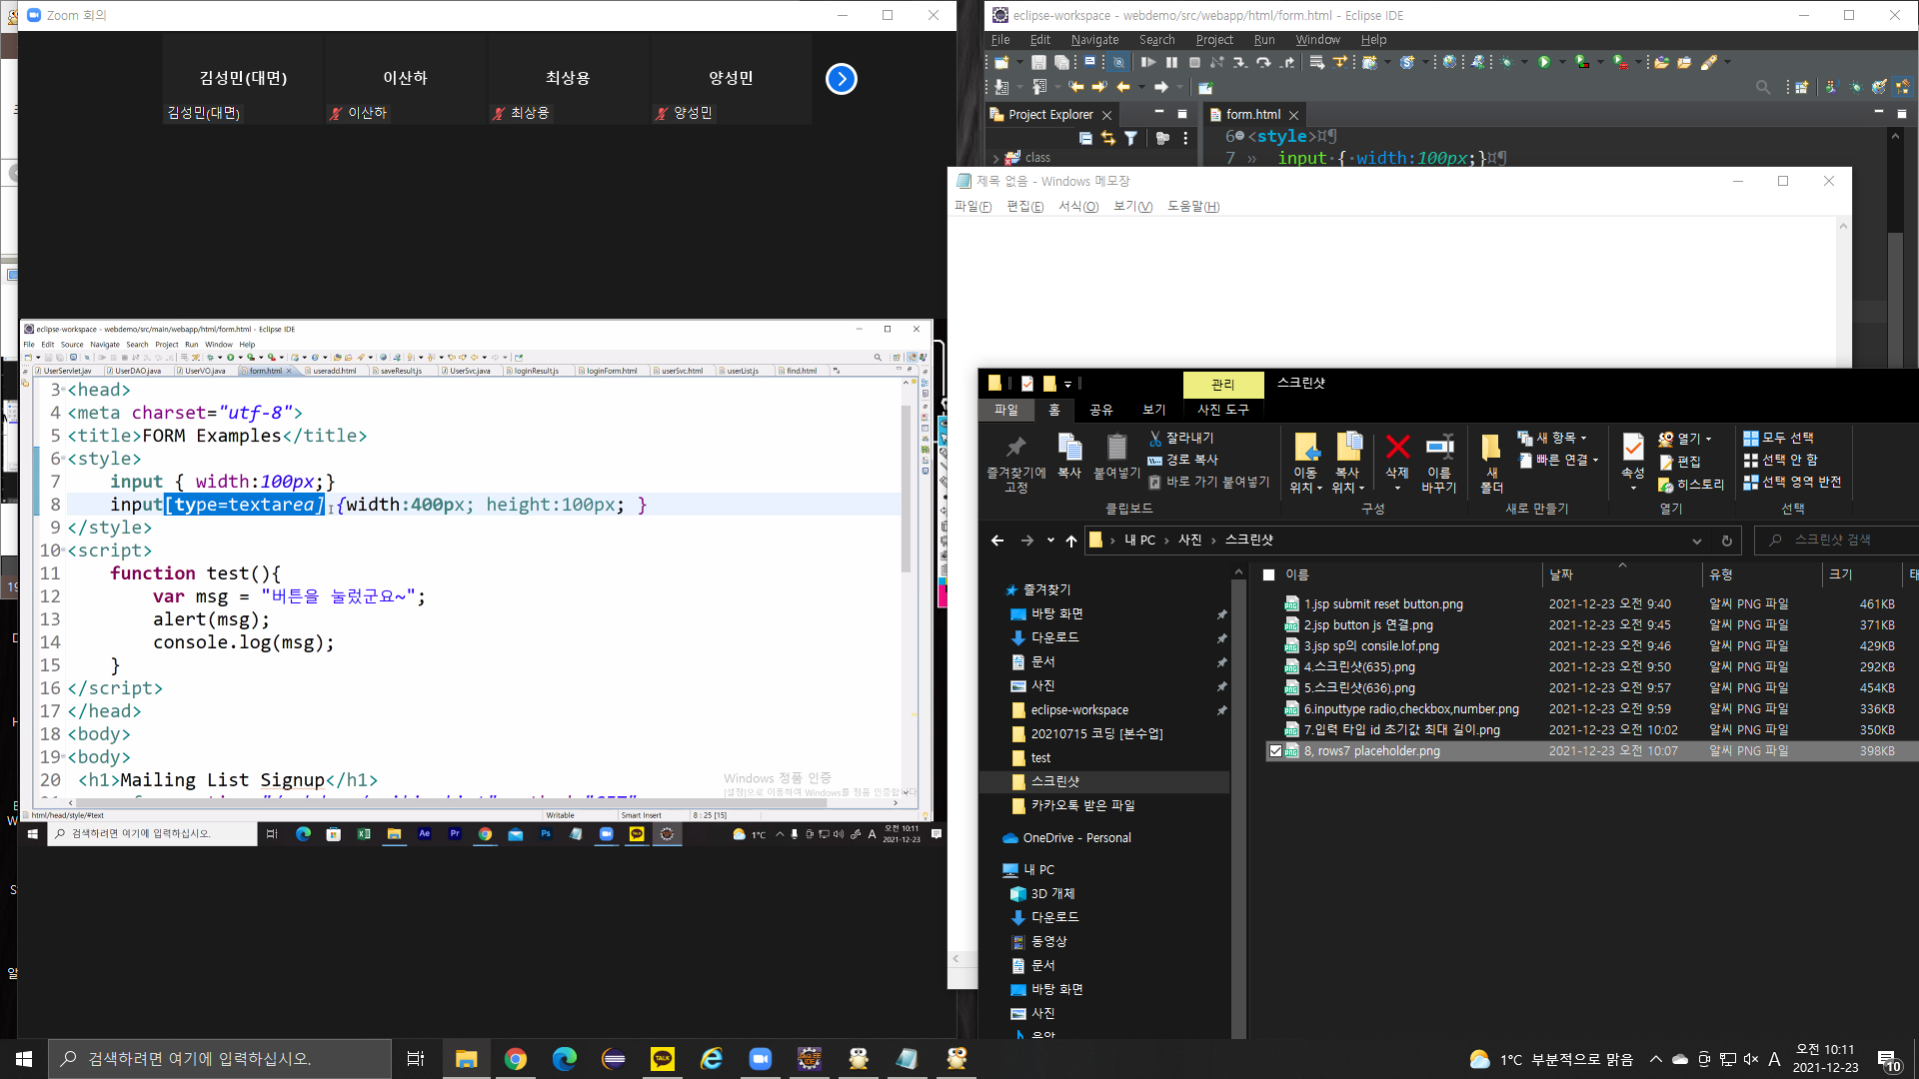The width and height of the screenshot is (1919, 1079).
Task: Click Invert Selection (선택 영역 반전)
Action: point(1792,483)
